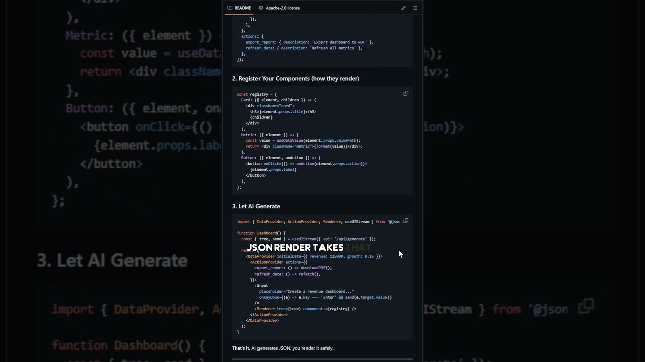Click the useUIStream api generate line
Image resolution: width=645 pixels, height=362 pixels.
tap(308, 239)
